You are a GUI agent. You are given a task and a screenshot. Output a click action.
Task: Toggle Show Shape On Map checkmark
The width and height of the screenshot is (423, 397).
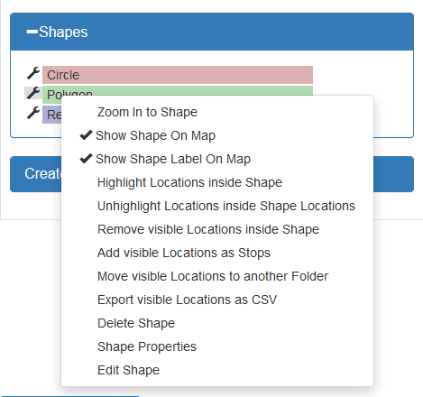click(86, 135)
